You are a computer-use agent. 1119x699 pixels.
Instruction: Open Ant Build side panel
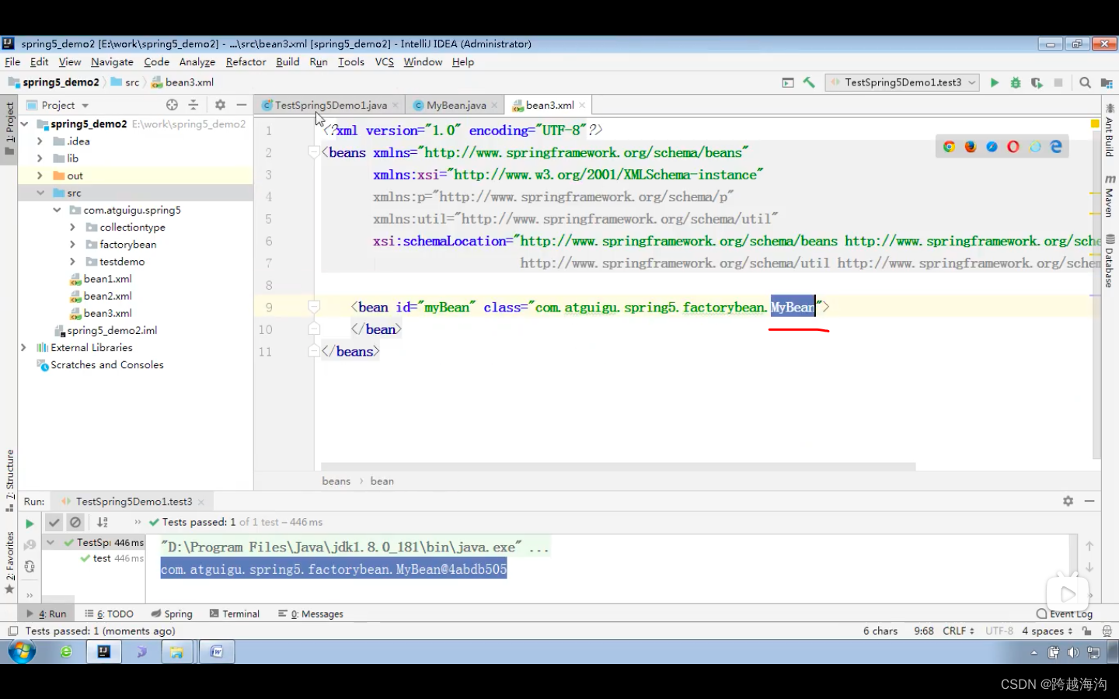click(x=1109, y=130)
